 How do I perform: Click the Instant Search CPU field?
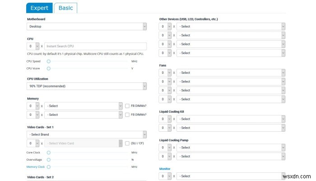pyautogui.click(x=95, y=46)
